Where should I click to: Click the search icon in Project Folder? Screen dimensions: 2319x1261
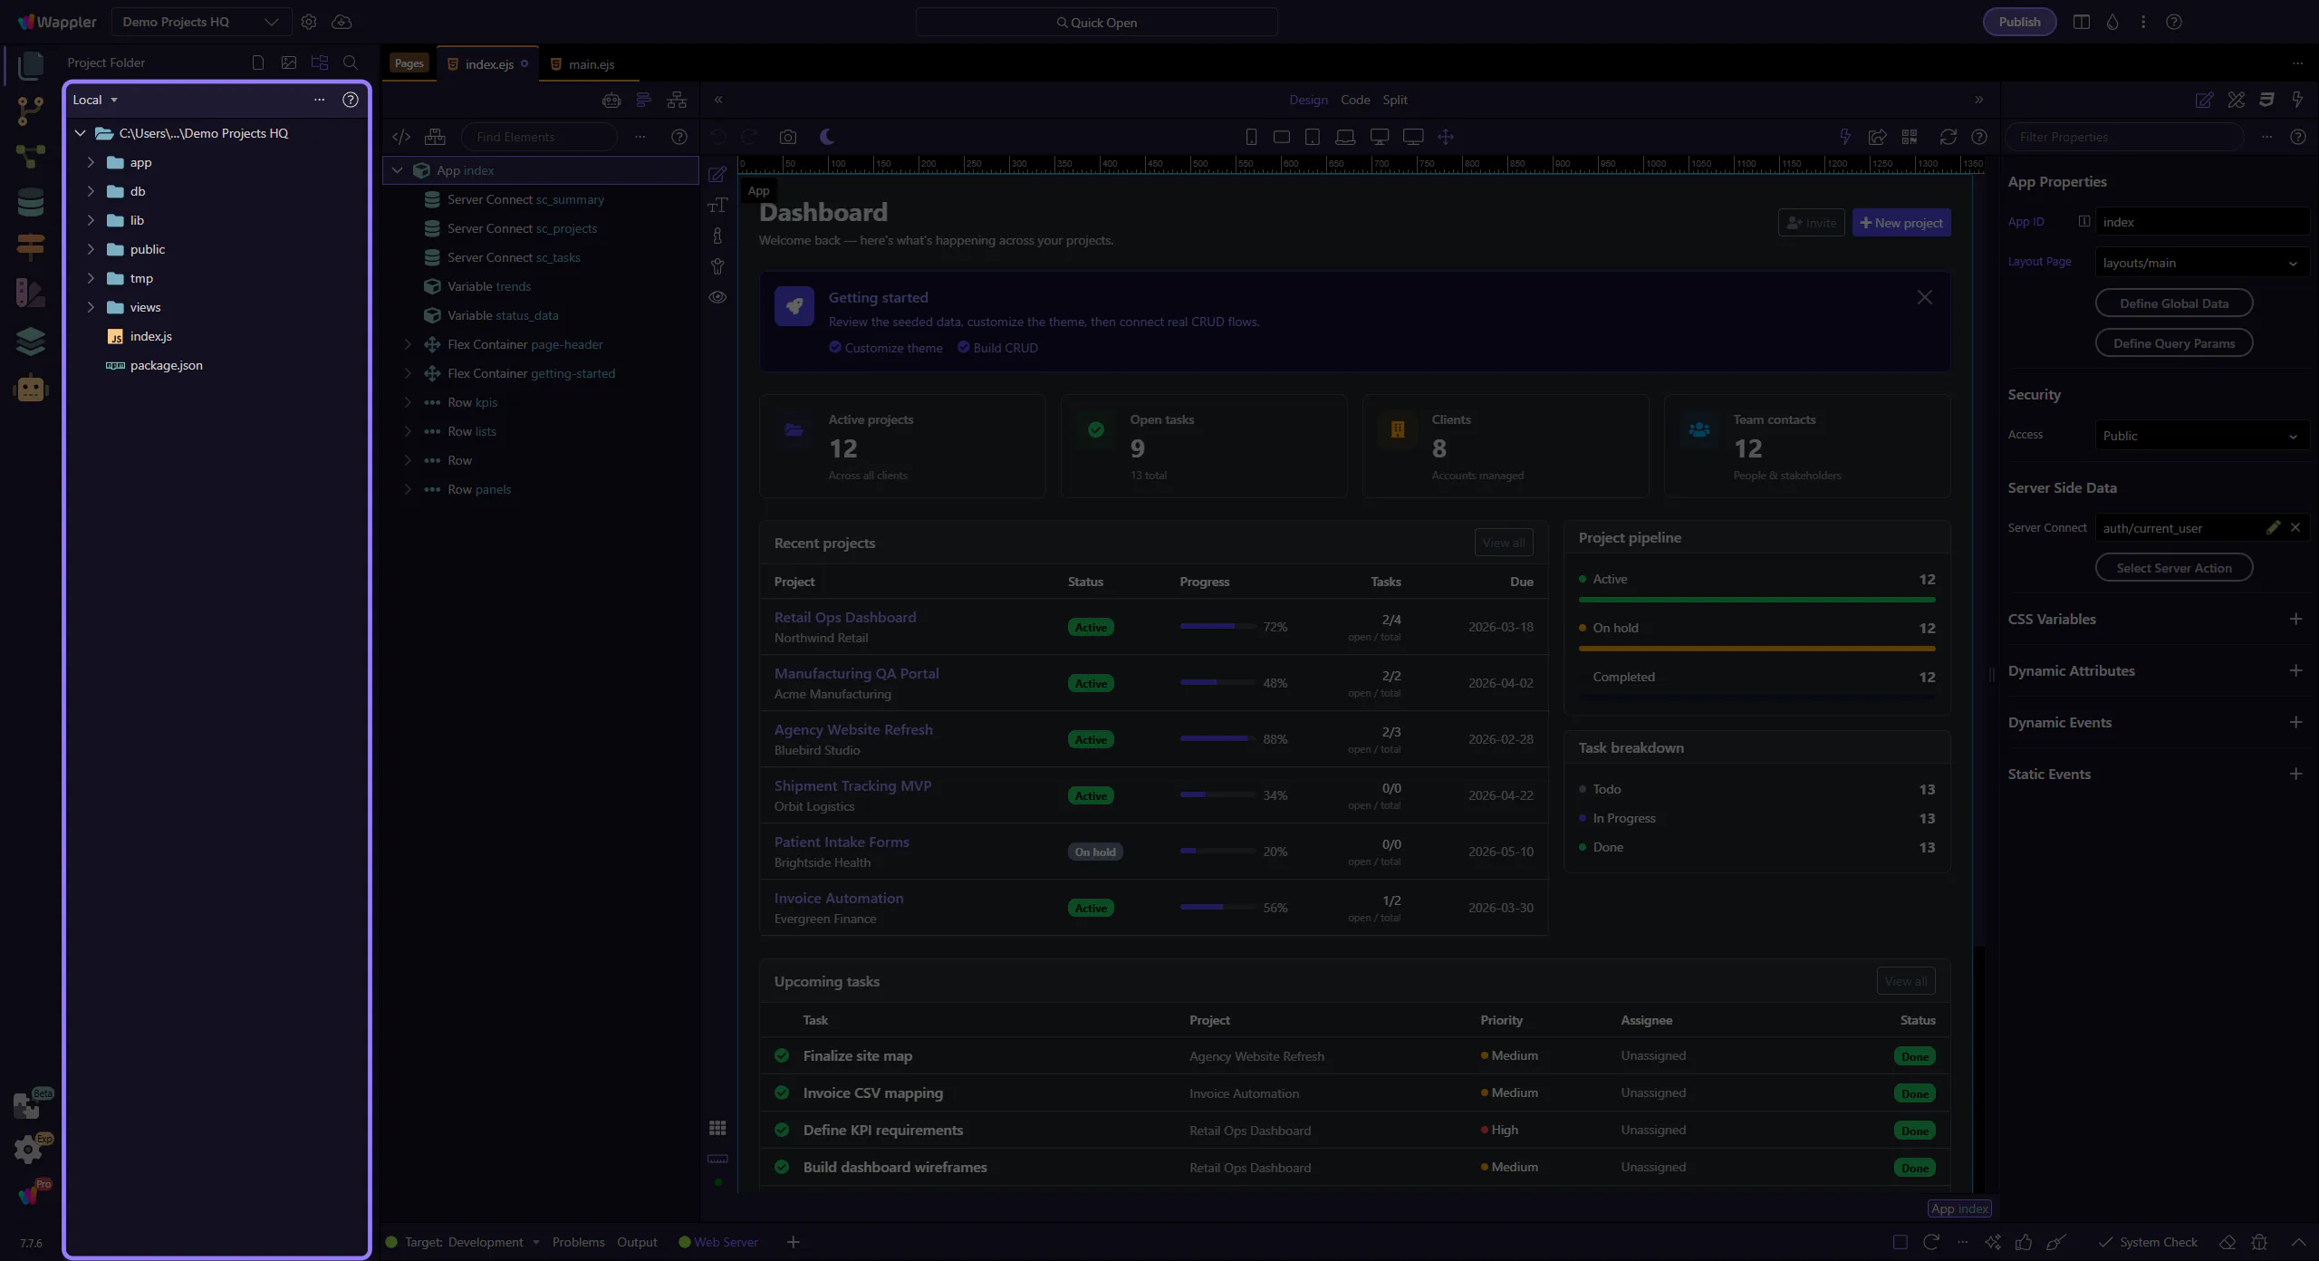(350, 63)
